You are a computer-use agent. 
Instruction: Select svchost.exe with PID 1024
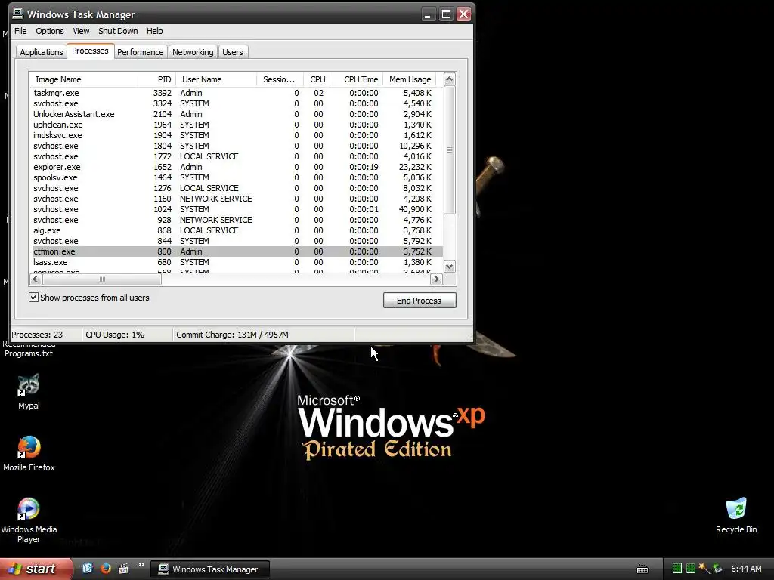236,209
